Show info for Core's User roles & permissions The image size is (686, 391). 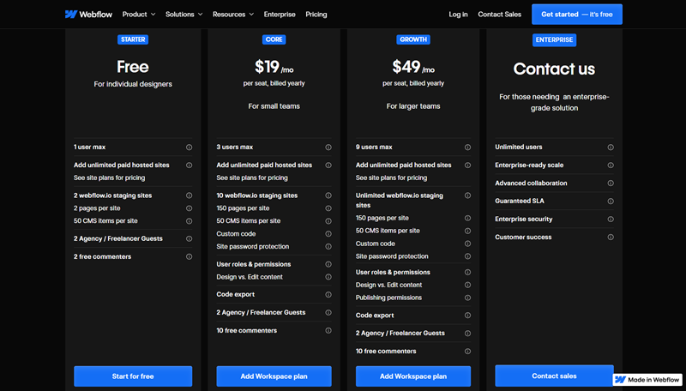point(328,264)
